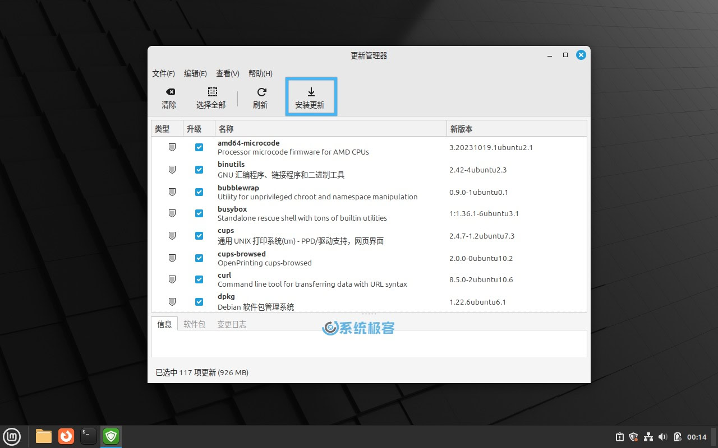This screenshot has height=448, width=718.
Task: Click the notification tray icon left of shield
Action: pyautogui.click(x=620, y=437)
